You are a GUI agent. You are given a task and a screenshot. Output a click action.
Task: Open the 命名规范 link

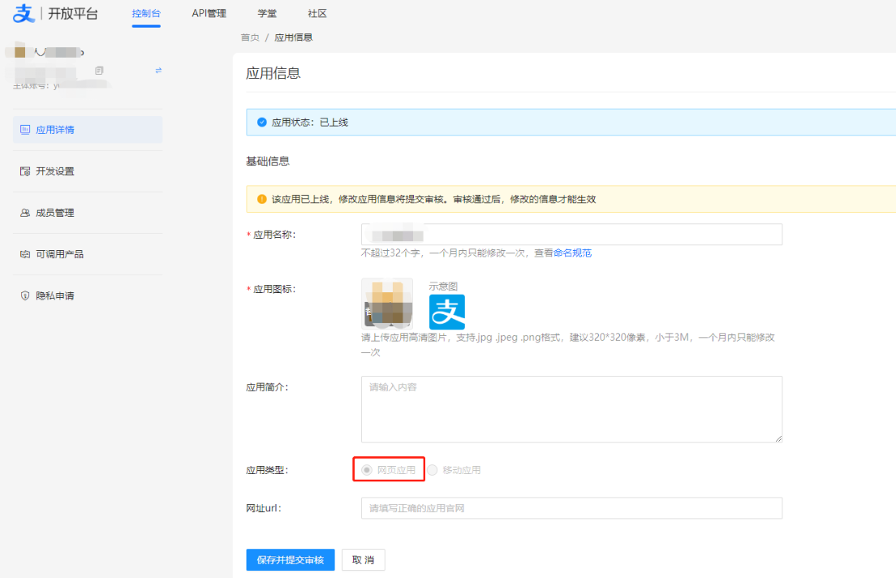tap(572, 253)
